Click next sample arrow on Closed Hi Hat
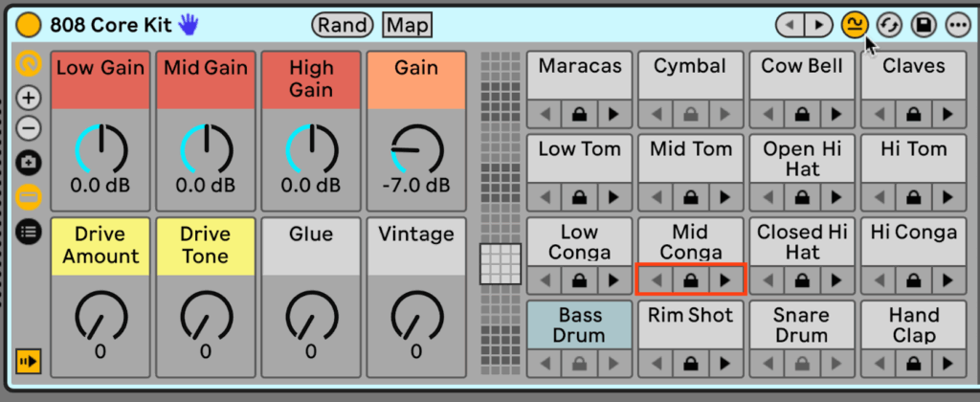 (x=836, y=280)
